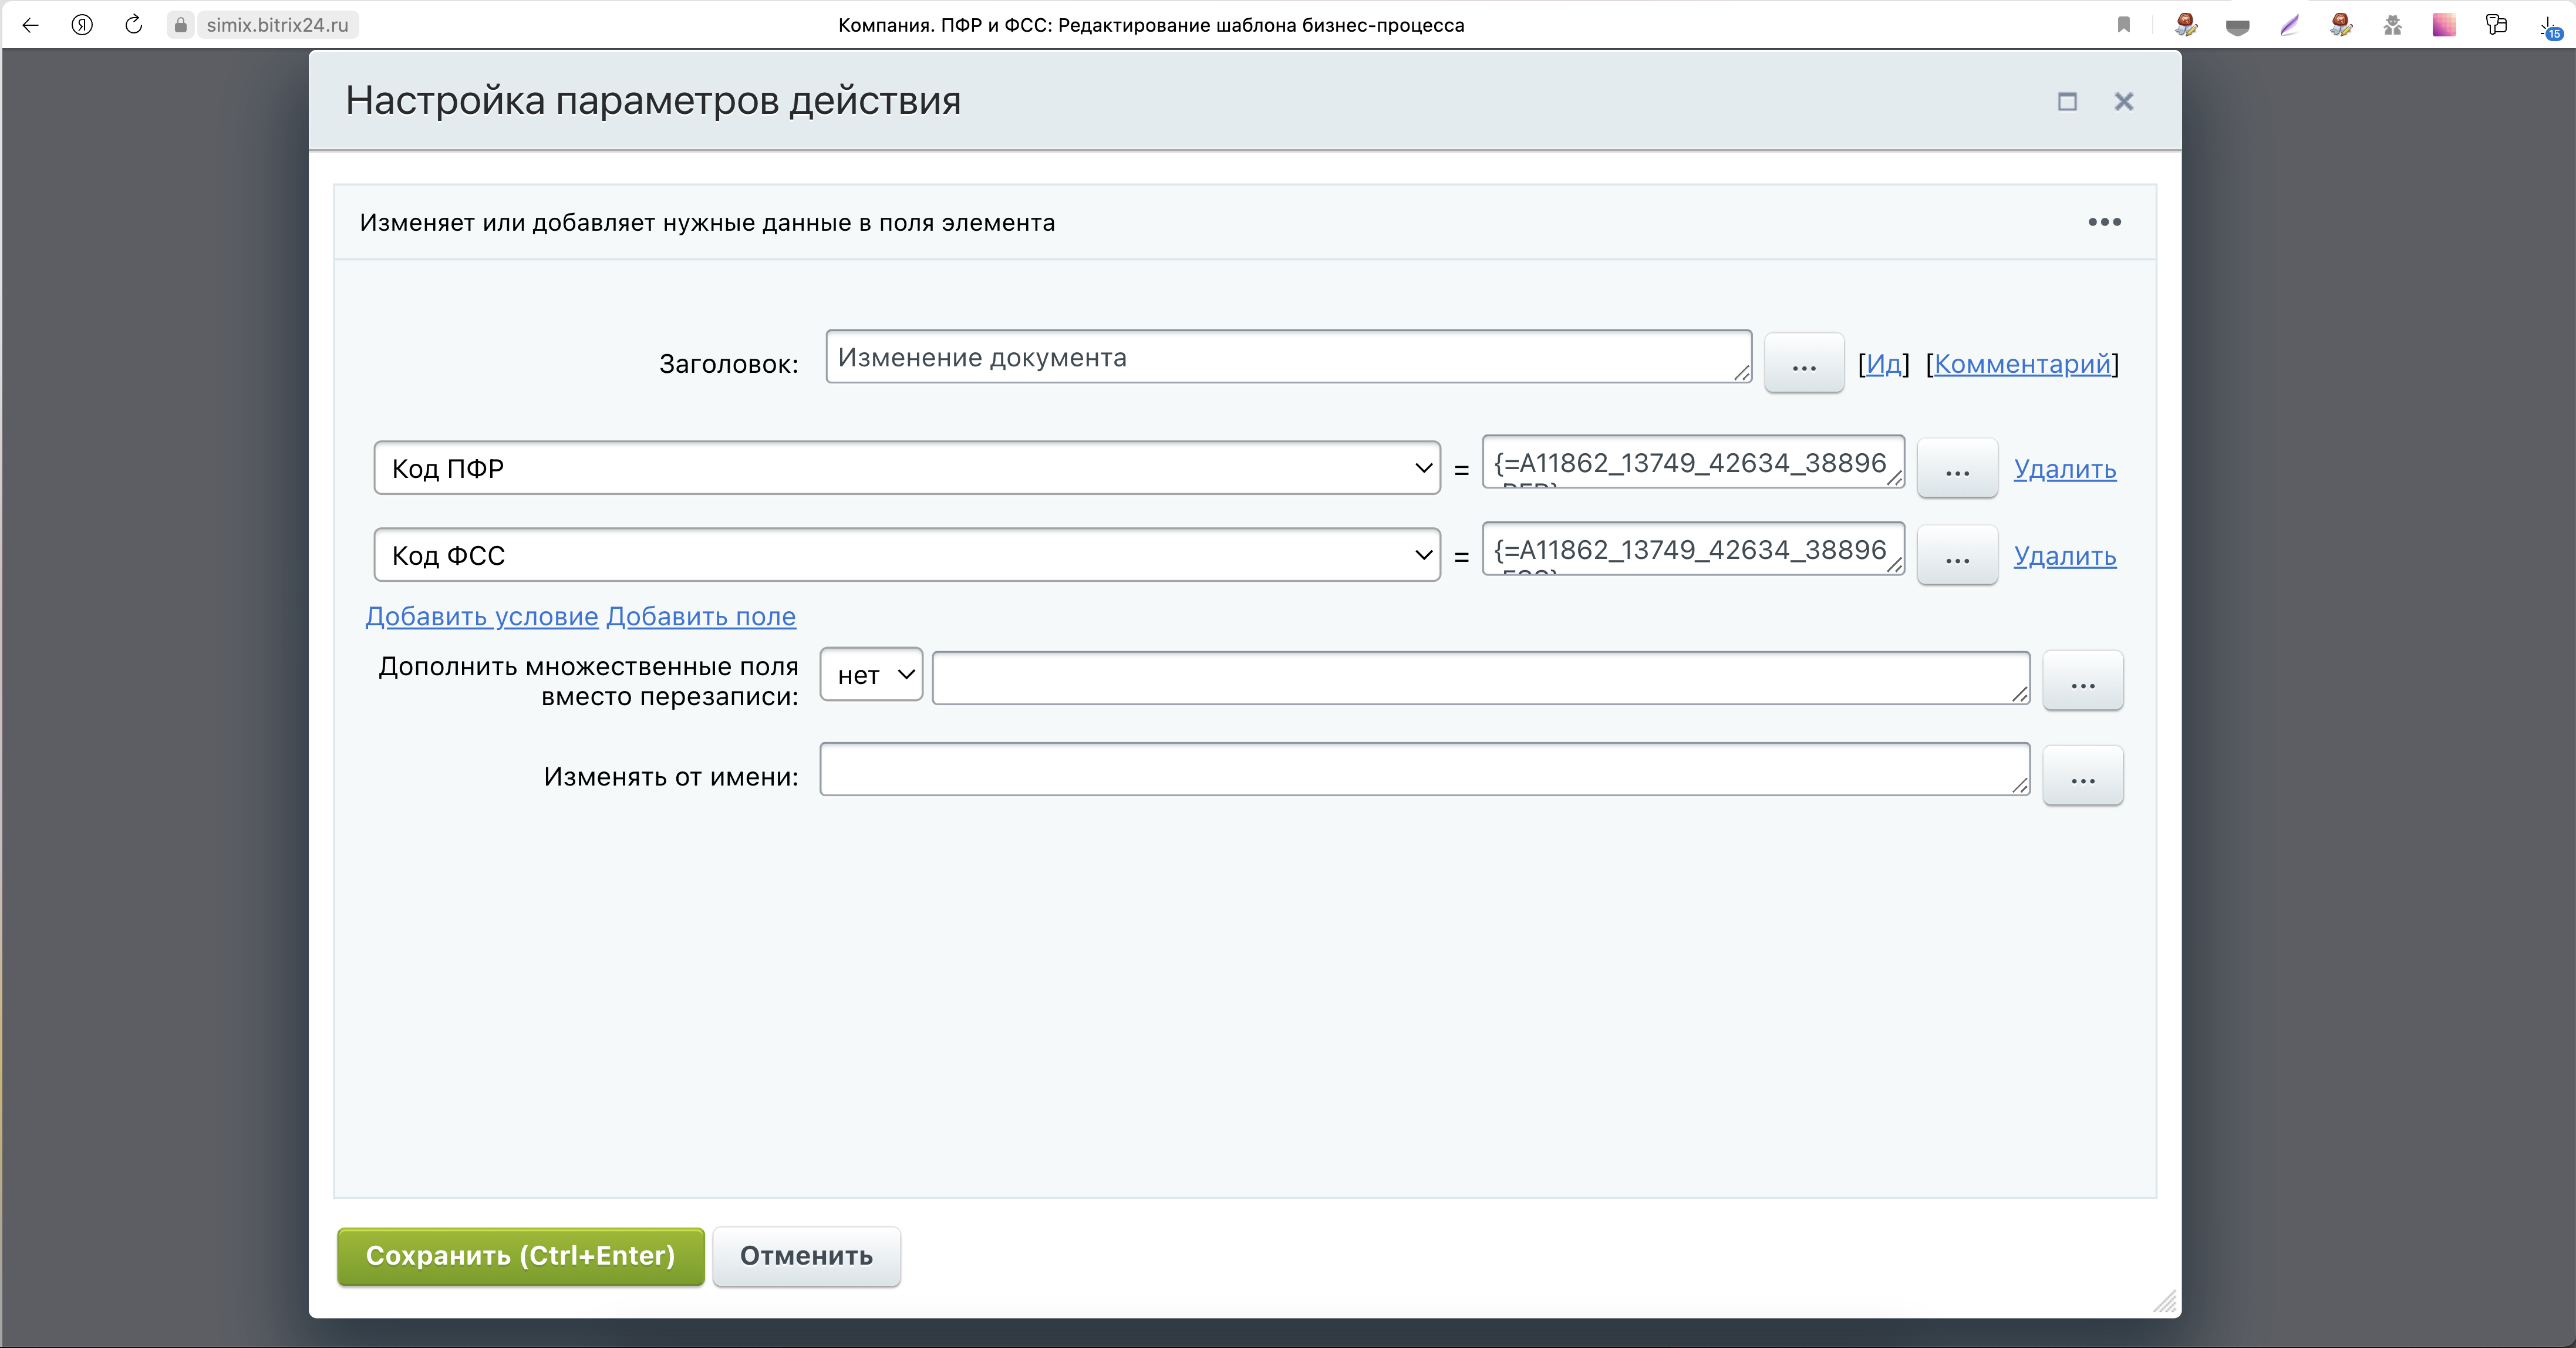The image size is (2576, 1348).
Task: Click ellipsis next to multiple fields input
Action: point(2082,682)
